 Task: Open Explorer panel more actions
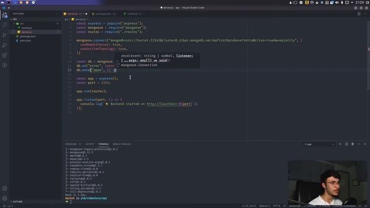[56, 14]
